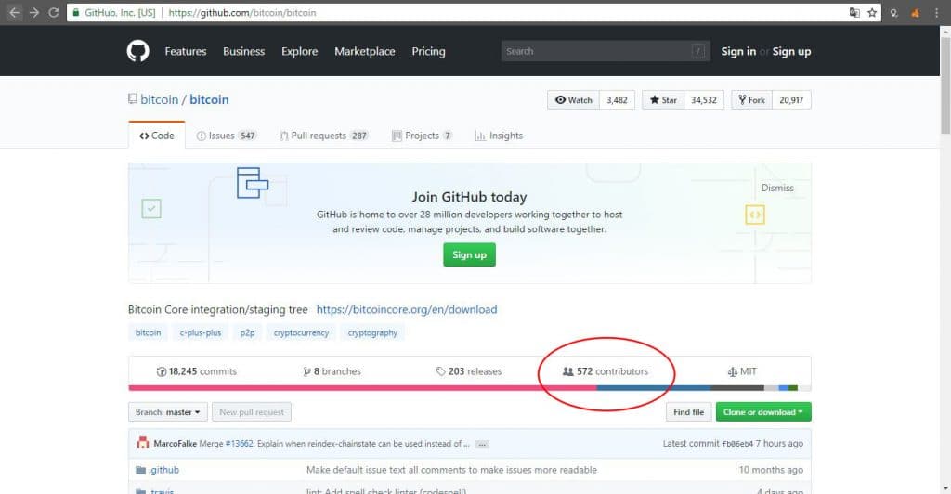Click the New pull request button

pyautogui.click(x=252, y=412)
